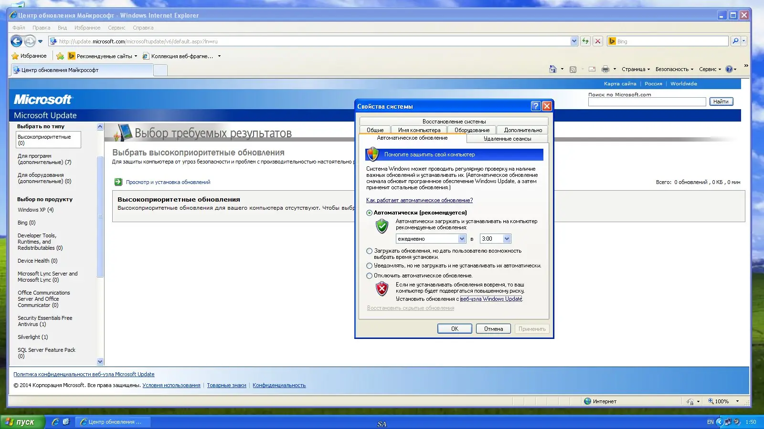Switch to the Удаленные сеансы tab
This screenshot has width=764, height=429.
click(x=507, y=139)
